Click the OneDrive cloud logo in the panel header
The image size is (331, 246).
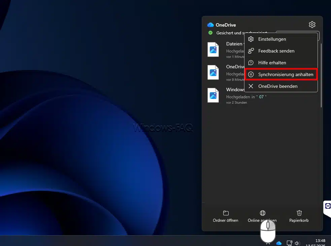(x=210, y=25)
